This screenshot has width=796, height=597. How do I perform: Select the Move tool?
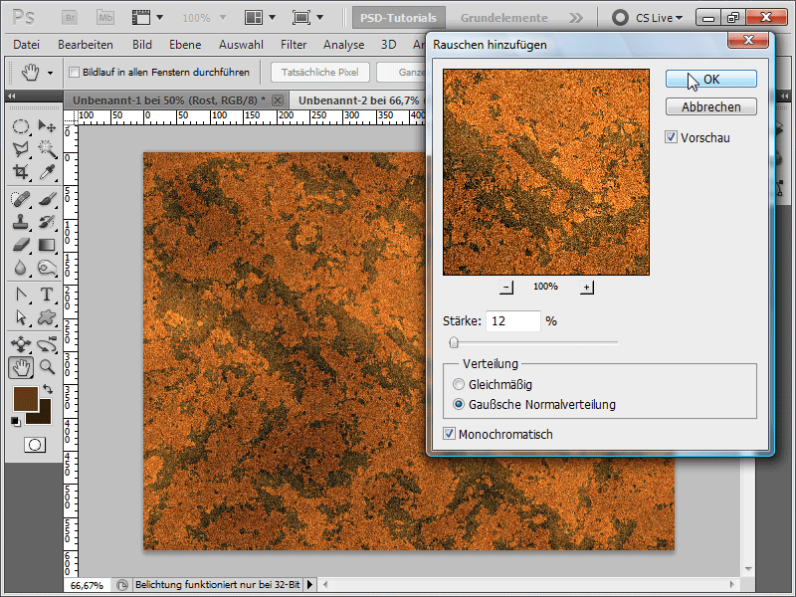47,125
